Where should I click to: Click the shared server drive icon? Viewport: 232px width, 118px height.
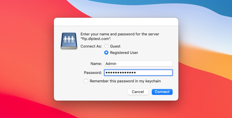tap(69, 41)
